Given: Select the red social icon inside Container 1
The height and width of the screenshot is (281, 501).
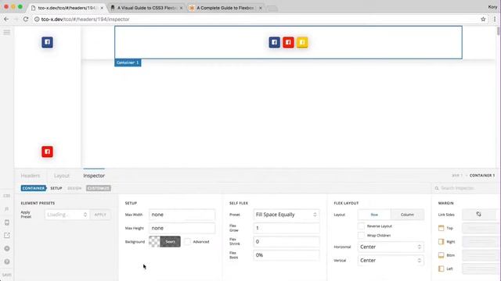Looking at the screenshot, I should click(288, 42).
